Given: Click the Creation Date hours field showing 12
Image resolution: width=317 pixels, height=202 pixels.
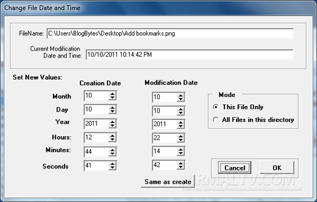Looking at the screenshot, I should click(x=96, y=137).
